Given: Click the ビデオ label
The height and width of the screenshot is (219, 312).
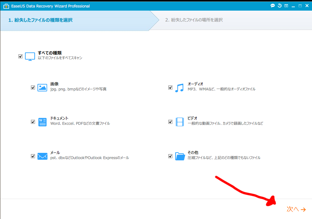Looking at the screenshot, I should pos(192,118).
